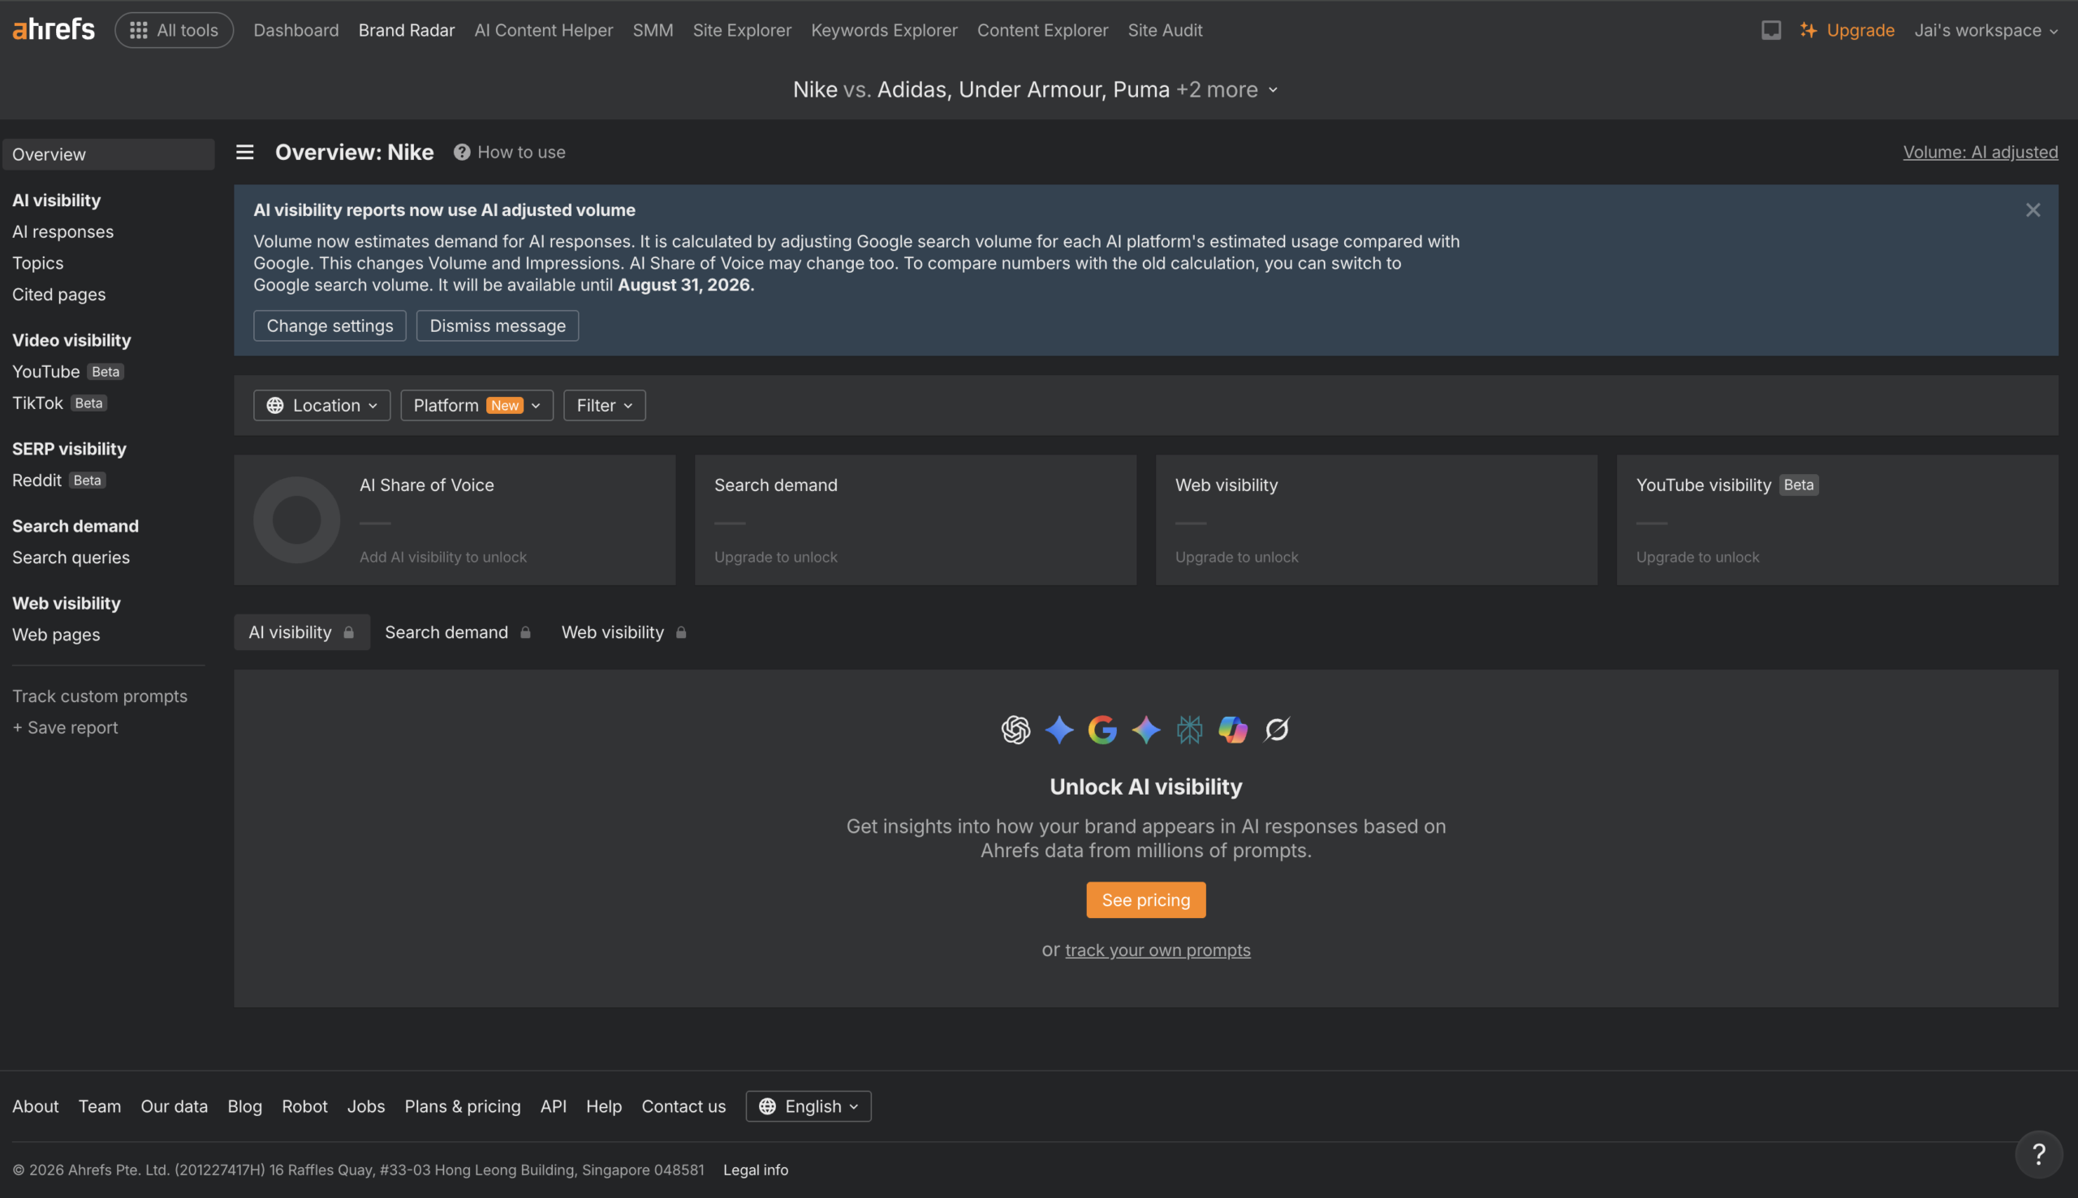
Task: Open the Legal info footer link
Action: pyautogui.click(x=755, y=1170)
